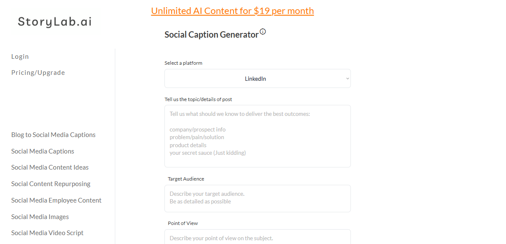506x244 pixels.
Task: Select Social Media Video Script
Action: [x=47, y=233]
